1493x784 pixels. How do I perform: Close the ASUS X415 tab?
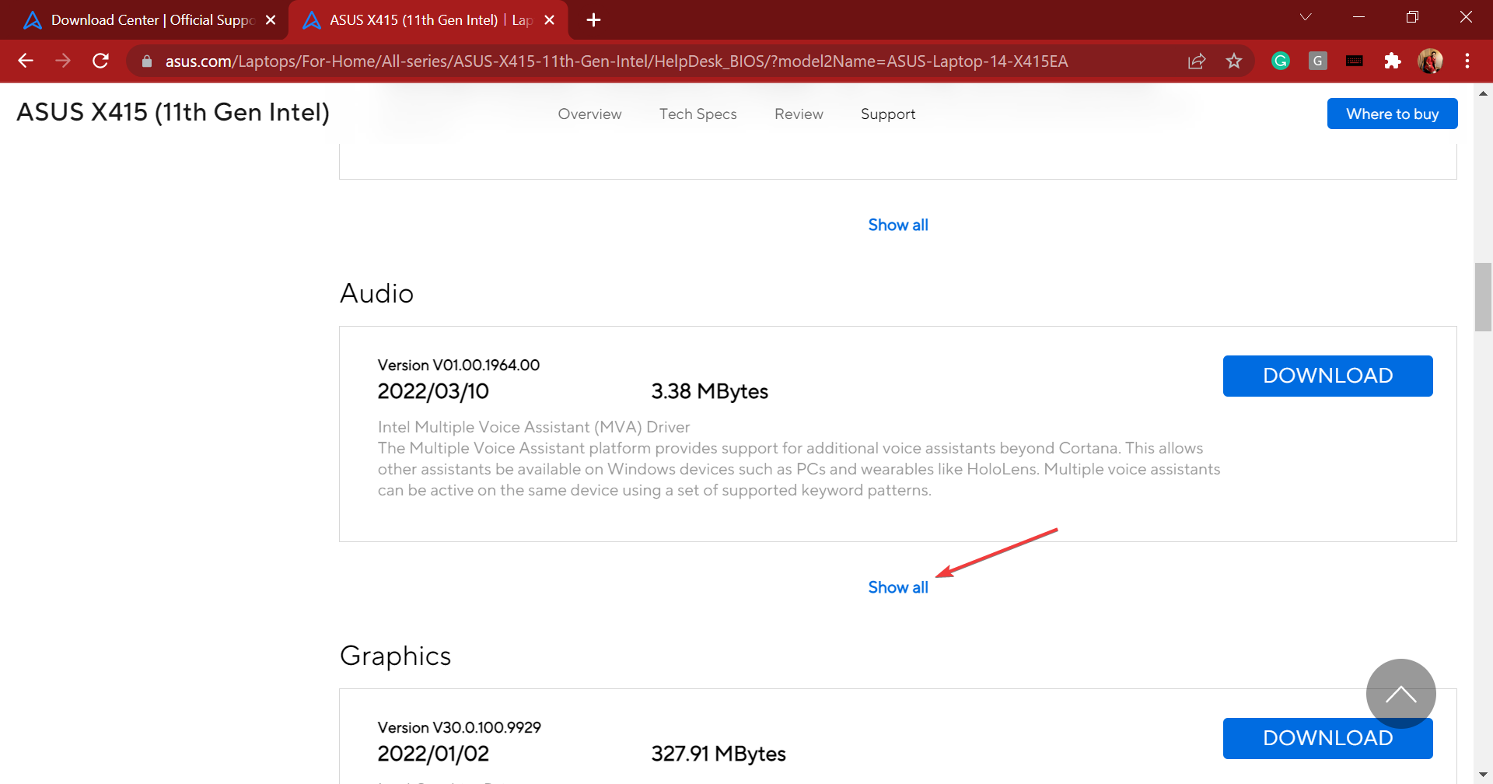point(550,20)
